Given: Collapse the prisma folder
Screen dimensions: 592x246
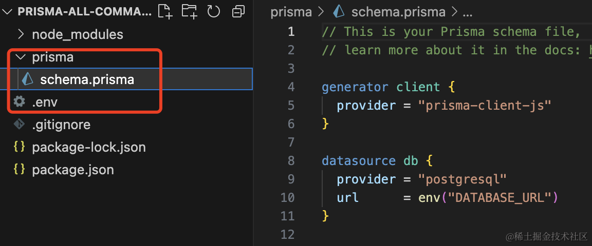Looking at the screenshot, I should click(21, 57).
